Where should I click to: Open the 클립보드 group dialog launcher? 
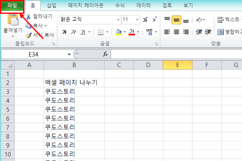54,44
